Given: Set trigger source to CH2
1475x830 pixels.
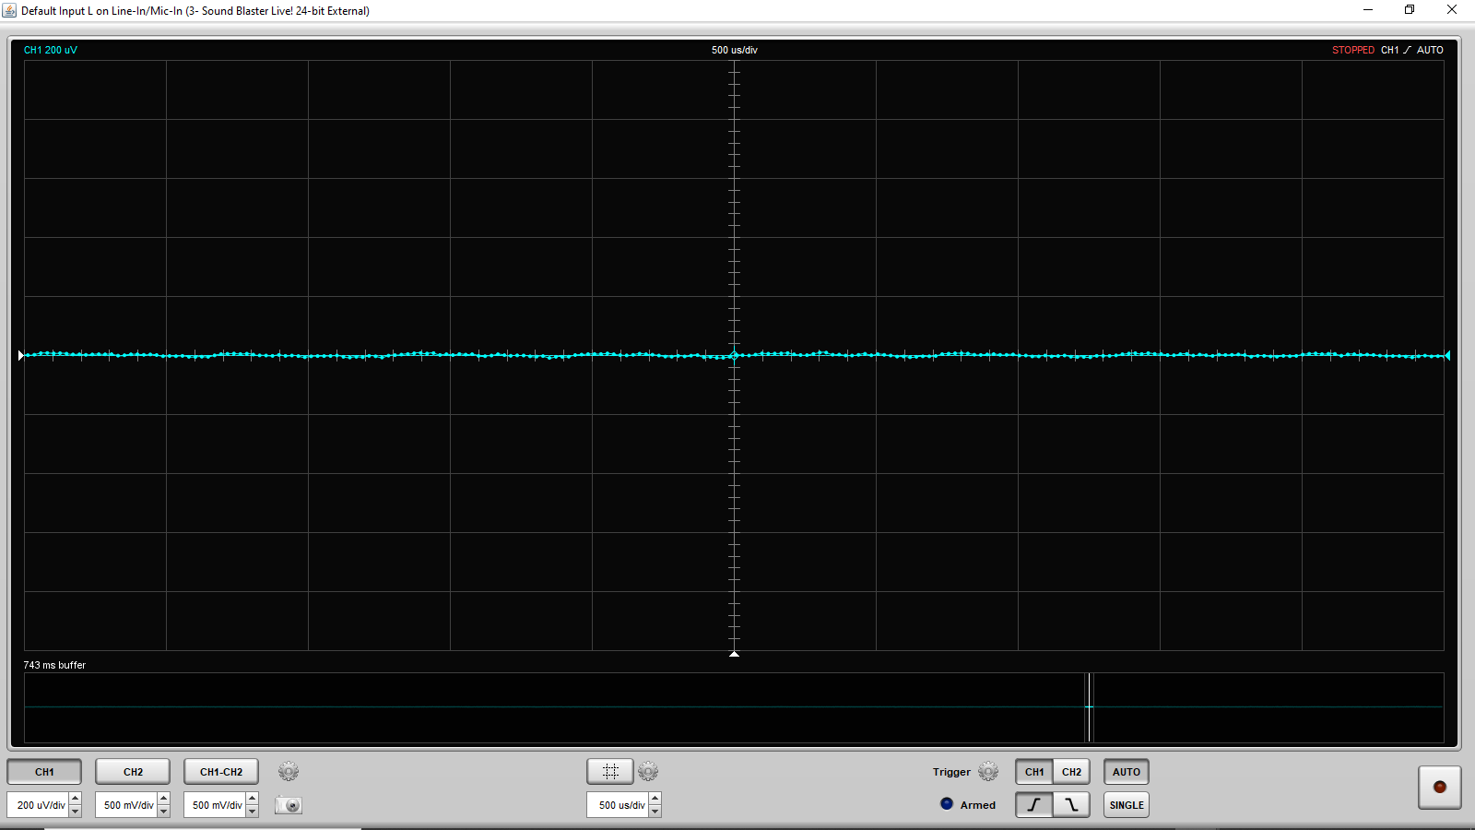Looking at the screenshot, I should click(1071, 772).
